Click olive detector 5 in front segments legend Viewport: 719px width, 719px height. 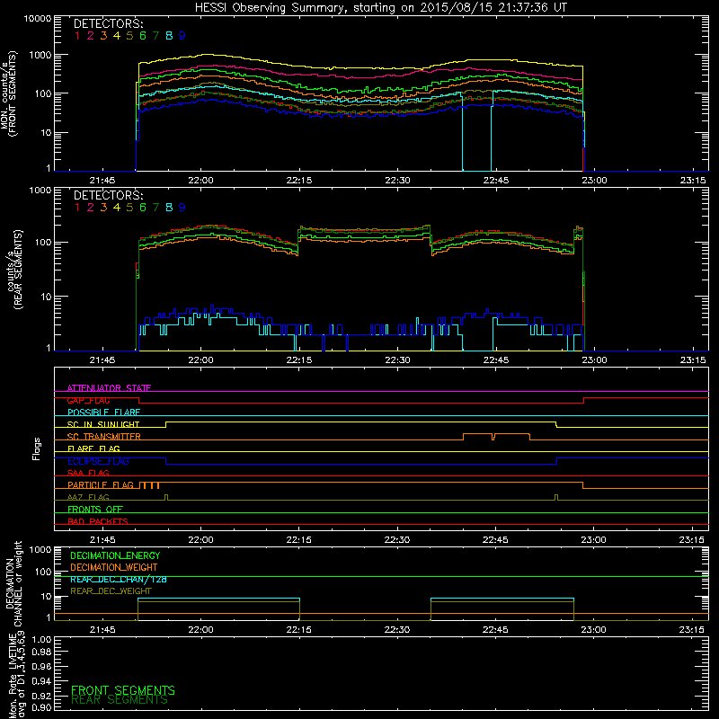pos(129,35)
